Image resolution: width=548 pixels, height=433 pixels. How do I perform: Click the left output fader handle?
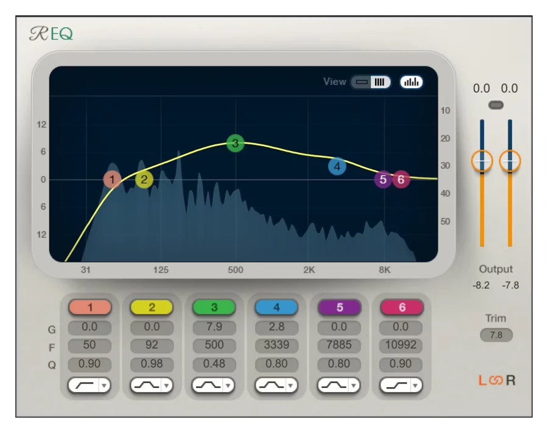coord(482,161)
